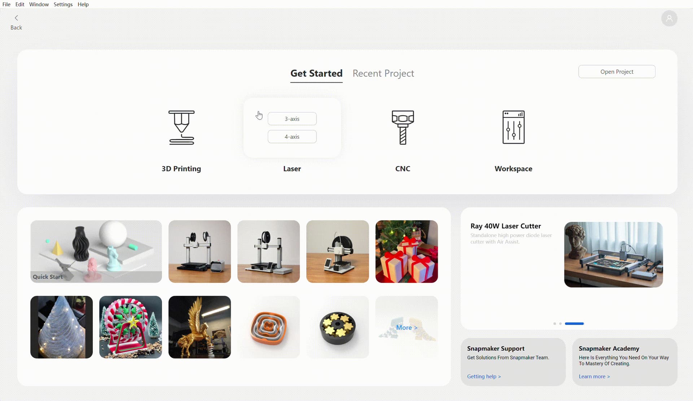The height and width of the screenshot is (401, 693).
Task: Open the Workspace sliders icon
Action: 513,127
